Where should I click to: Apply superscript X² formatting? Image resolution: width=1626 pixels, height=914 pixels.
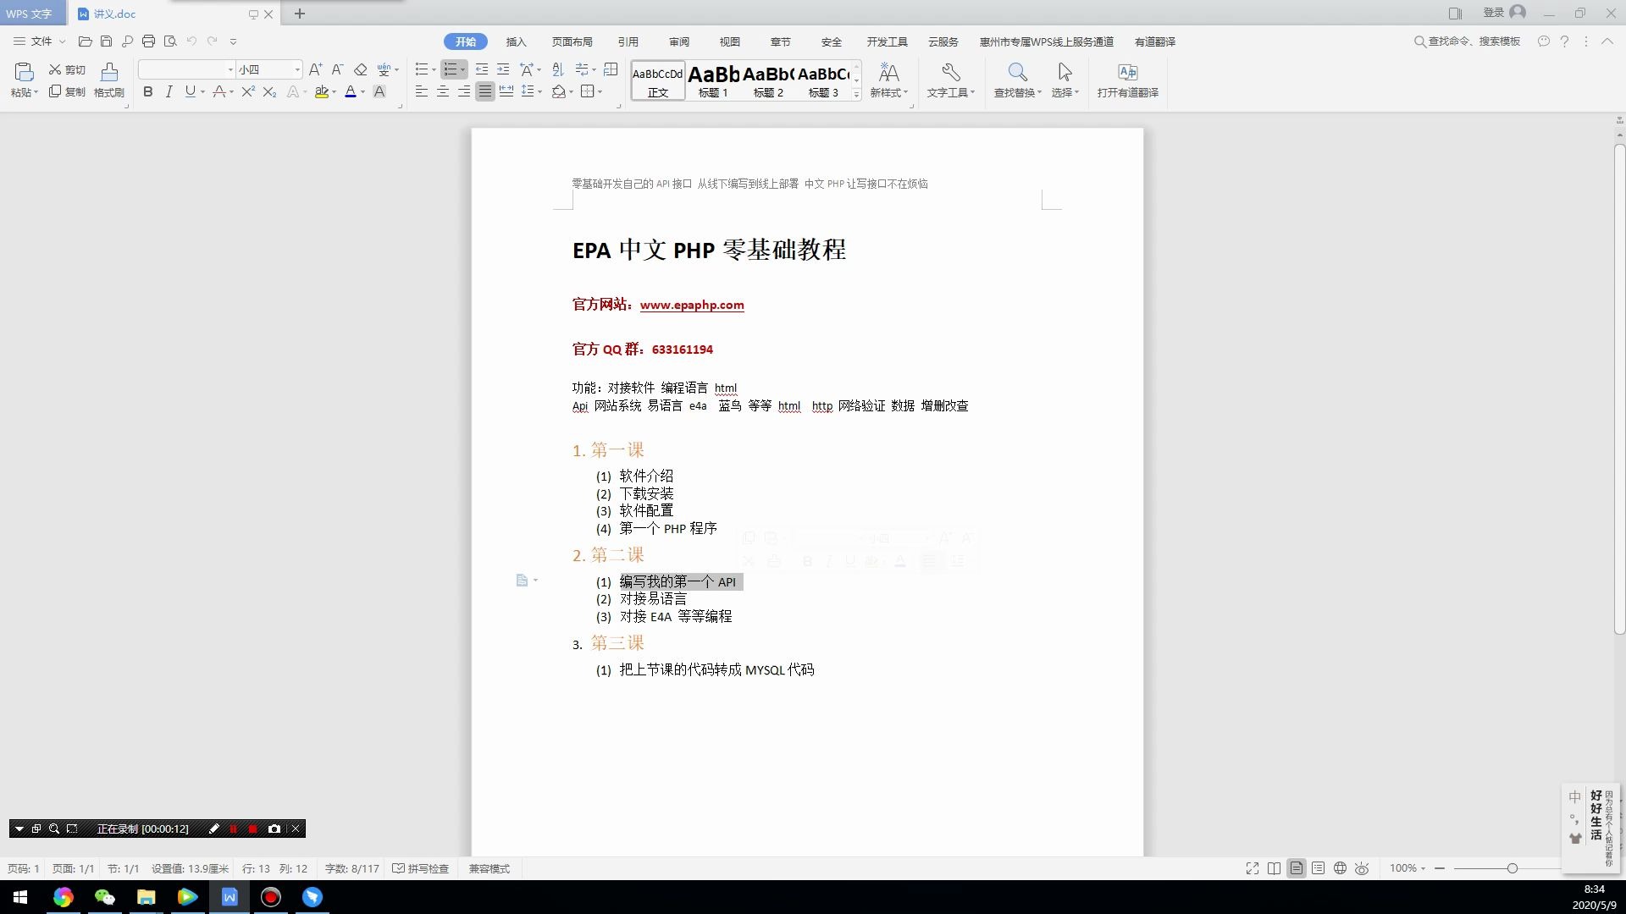(248, 91)
